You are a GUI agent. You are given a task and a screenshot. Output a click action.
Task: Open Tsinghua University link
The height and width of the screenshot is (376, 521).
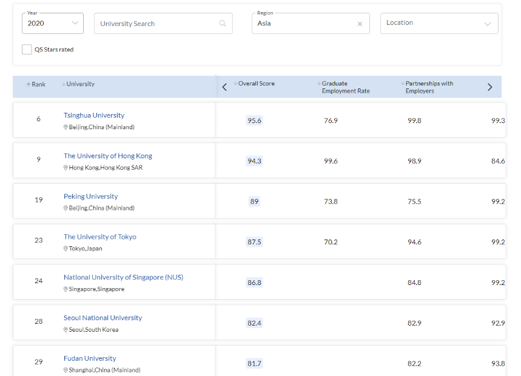pyautogui.click(x=94, y=115)
